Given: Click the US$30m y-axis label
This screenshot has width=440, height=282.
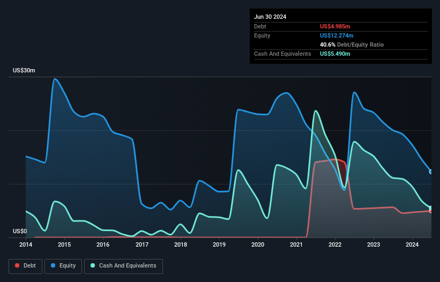Looking at the screenshot, I should pyautogui.click(x=23, y=71).
